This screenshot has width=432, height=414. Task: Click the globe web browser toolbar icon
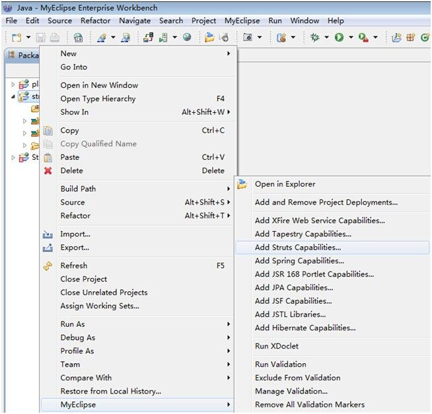pos(187,37)
